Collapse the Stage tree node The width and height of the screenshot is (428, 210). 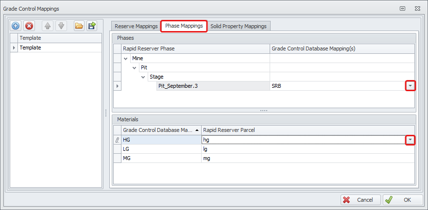143,77
